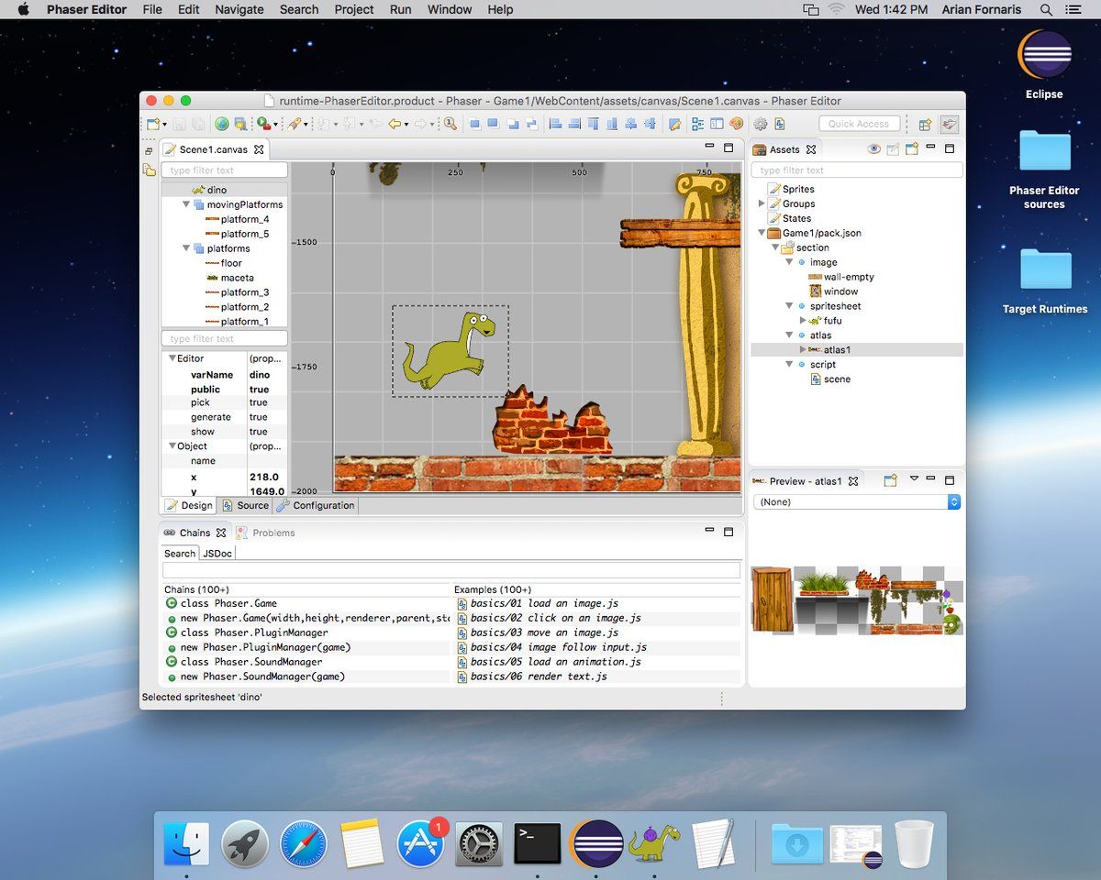Viewport: 1101px width, 880px height.
Task: Click the align left toolbar icon
Action: pos(557,124)
